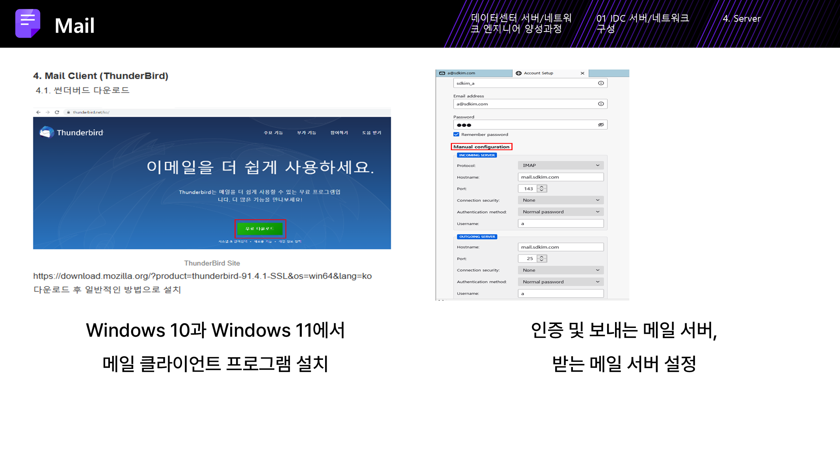This screenshot has width=840, height=473.
Task: Toggle password visibility with the eye icon
Action: [x=601, y=125]
